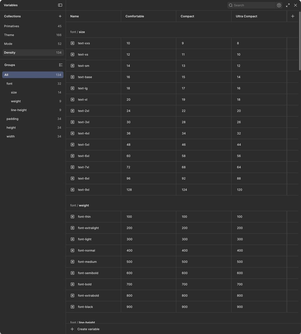Select the text-7xl variable name
Image resolution: width=301 pixels, height=334 pixels.
click(x=83, y=167)
